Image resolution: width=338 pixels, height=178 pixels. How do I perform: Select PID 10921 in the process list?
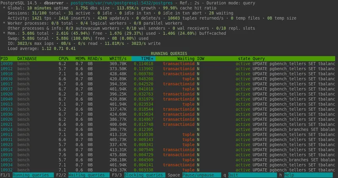click(6, 124)
